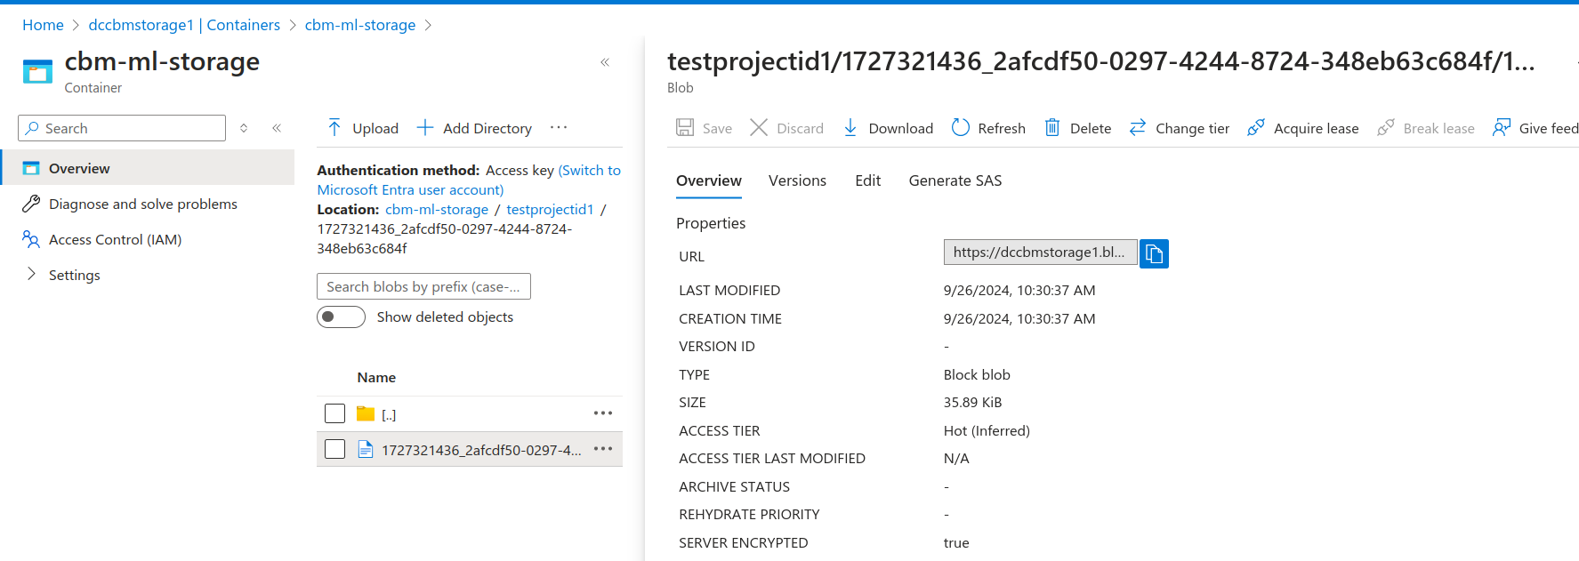Collapse the left navigation menu
The width and height of the screenshot is (1579, 561).
[x=277, y=128]
